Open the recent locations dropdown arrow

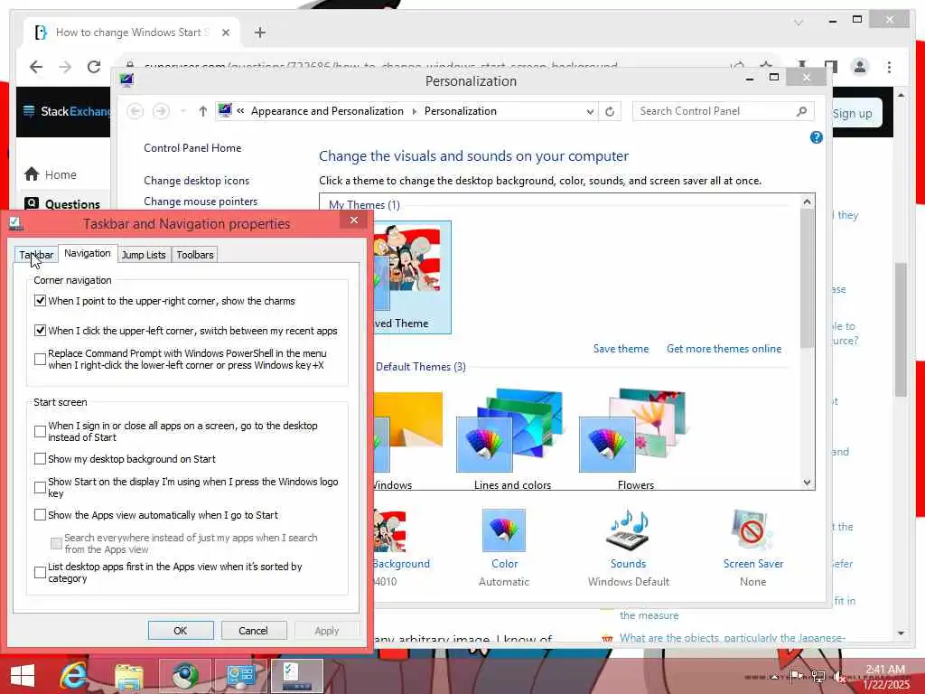point(182,111)
